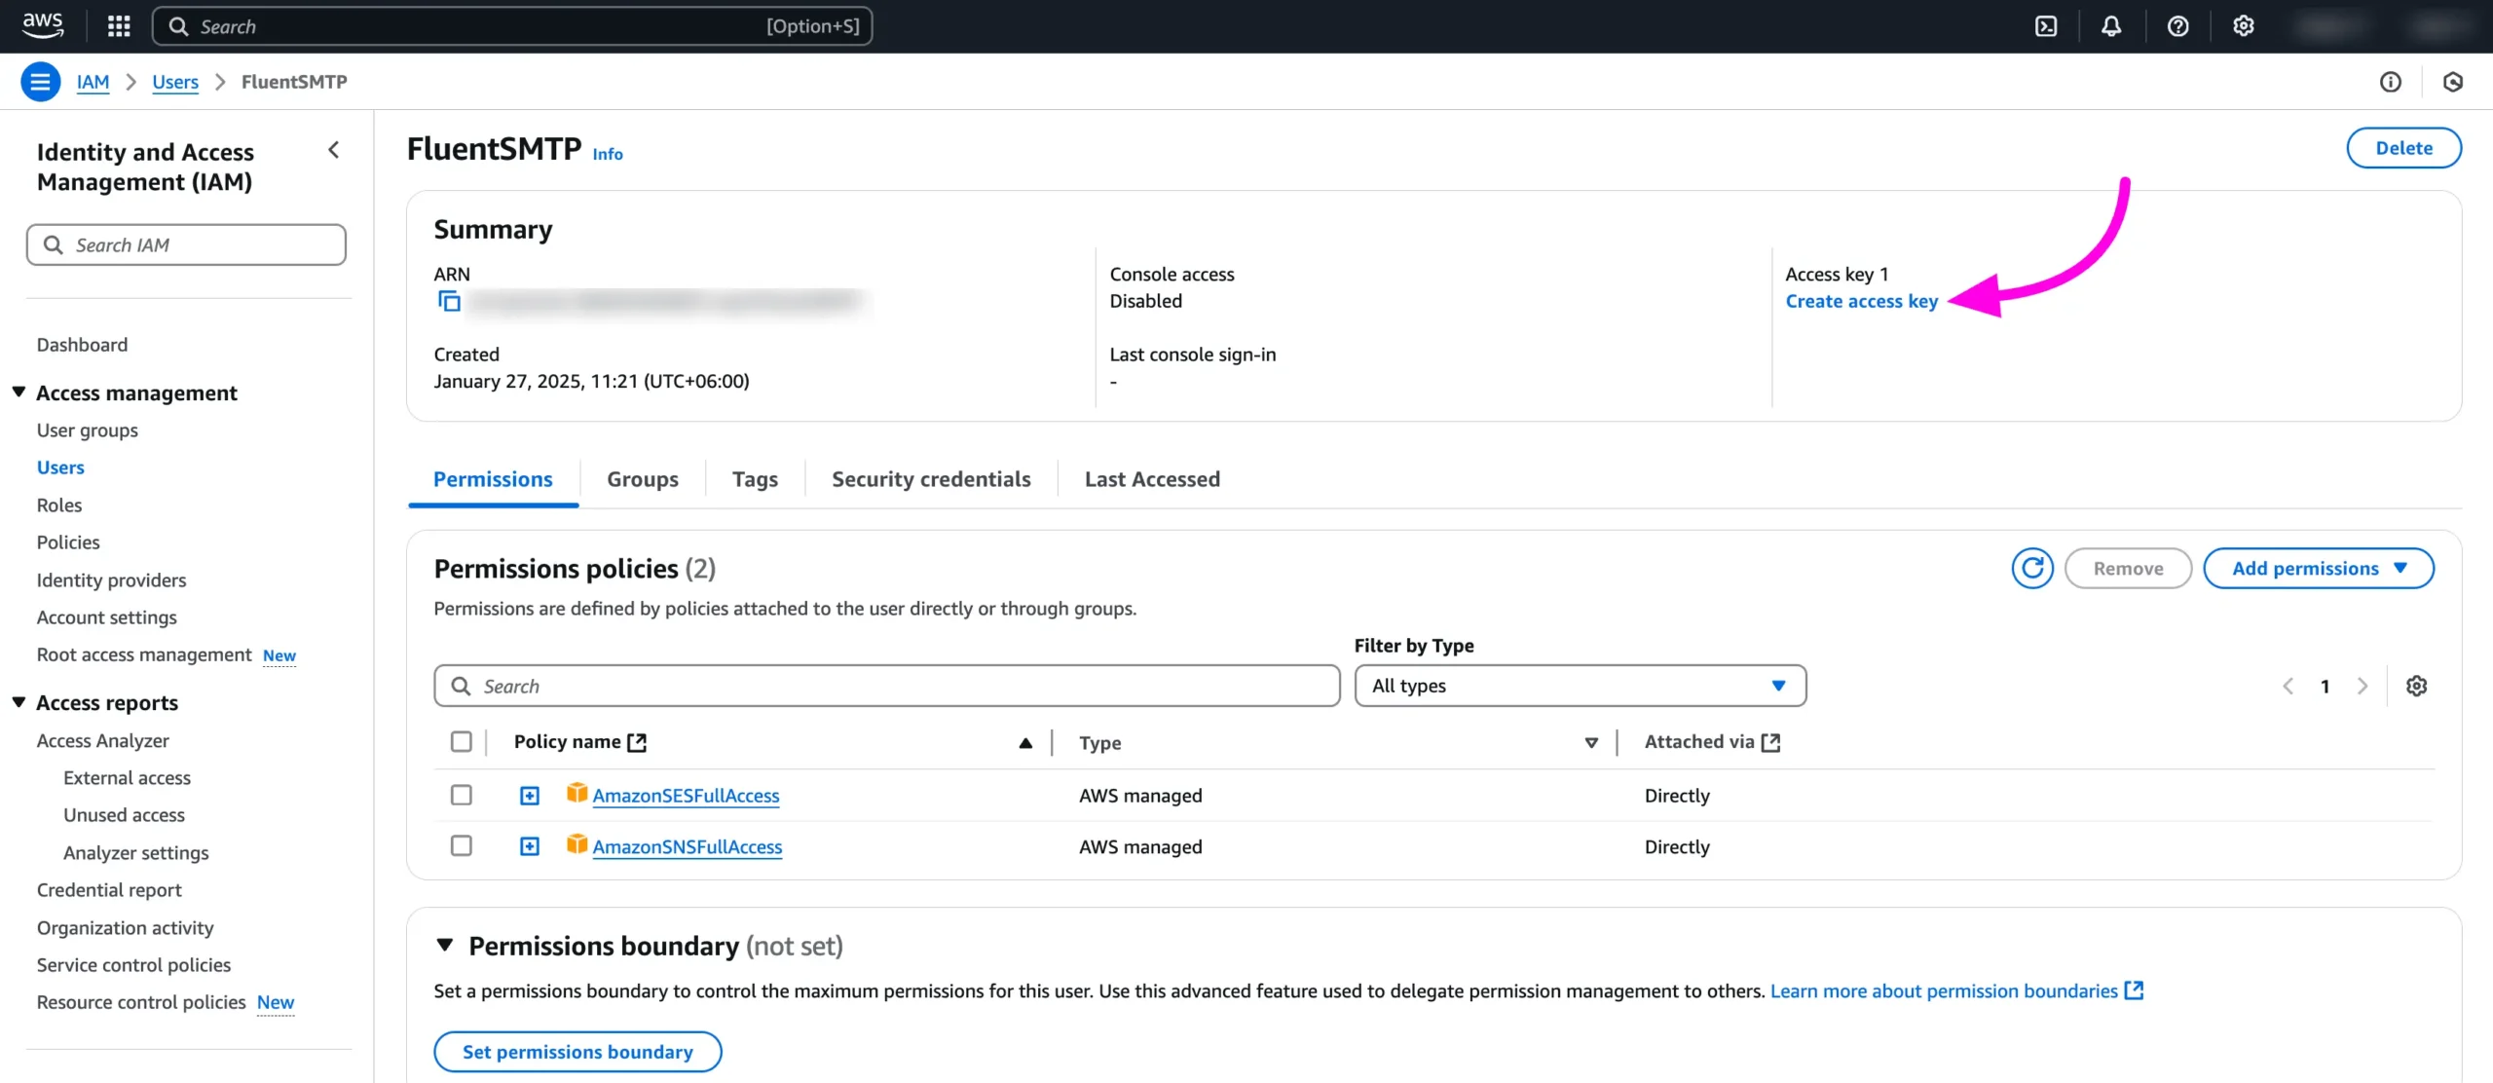Focus the Search IAM field
Viewport: 2493px width, 1083px height.
pyautogui.click(x=186, y=244)
